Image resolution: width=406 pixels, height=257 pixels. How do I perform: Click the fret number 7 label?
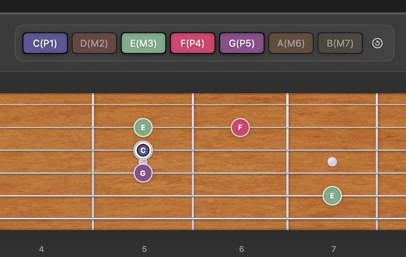(x=334, y=249)
